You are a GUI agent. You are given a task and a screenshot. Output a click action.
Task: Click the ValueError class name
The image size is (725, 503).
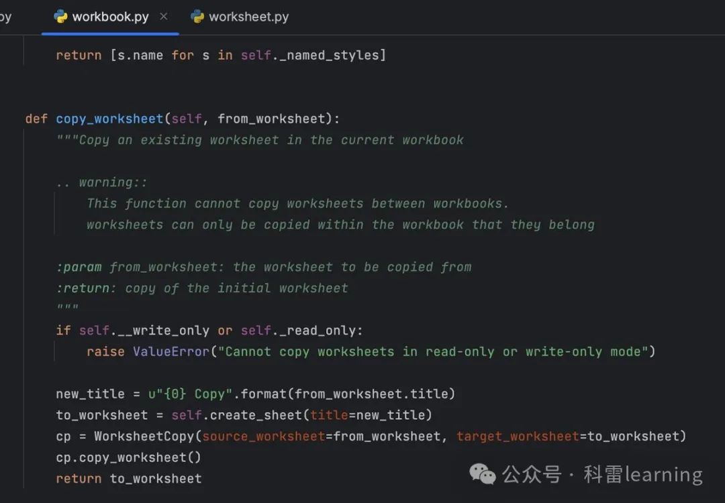171,352
